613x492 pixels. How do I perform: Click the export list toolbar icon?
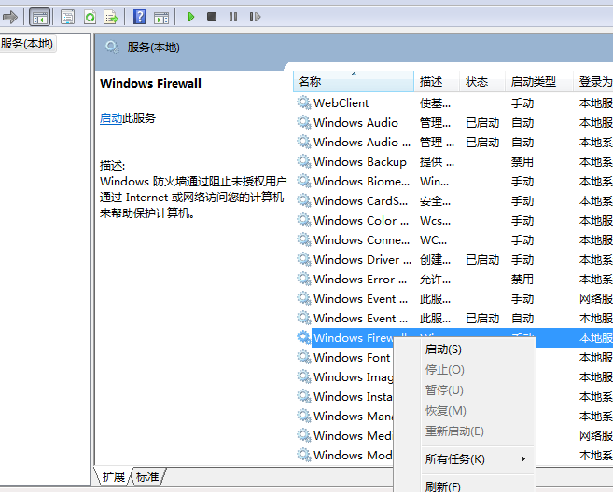(111, 17)
